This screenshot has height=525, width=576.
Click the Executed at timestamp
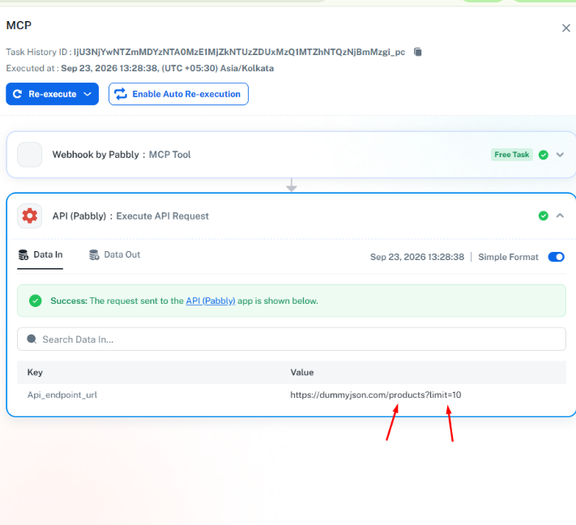point(167,68)
